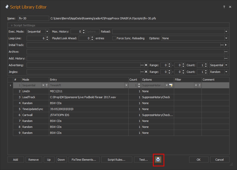Image resolution: width=237 pixels, height=170 pixels.
Task: Click the Jingles browse ellipsis button
Action: [142, 72]
